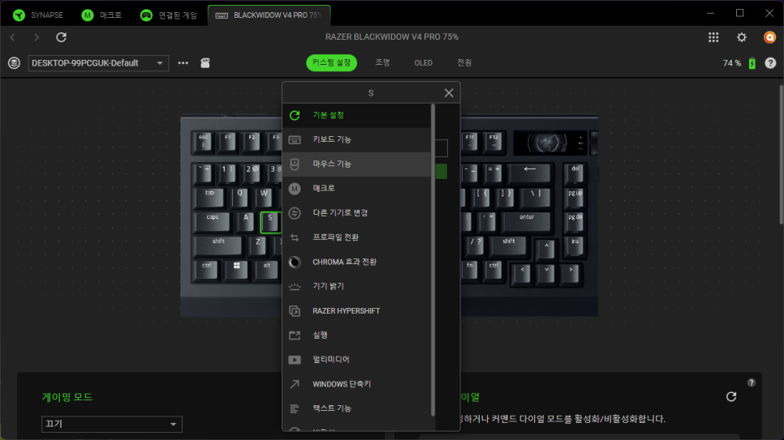Choose 텍스트 기능 option
This screenshot has width=784, height=440.
[356, 409]
